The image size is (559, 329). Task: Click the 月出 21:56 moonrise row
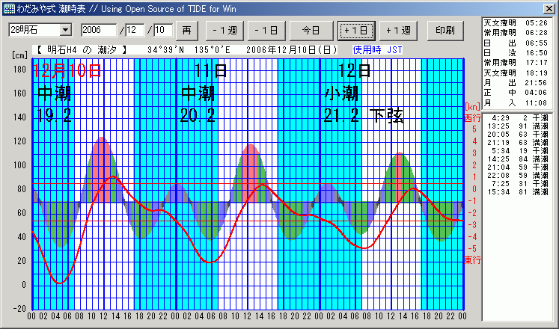tap(518, 84)
